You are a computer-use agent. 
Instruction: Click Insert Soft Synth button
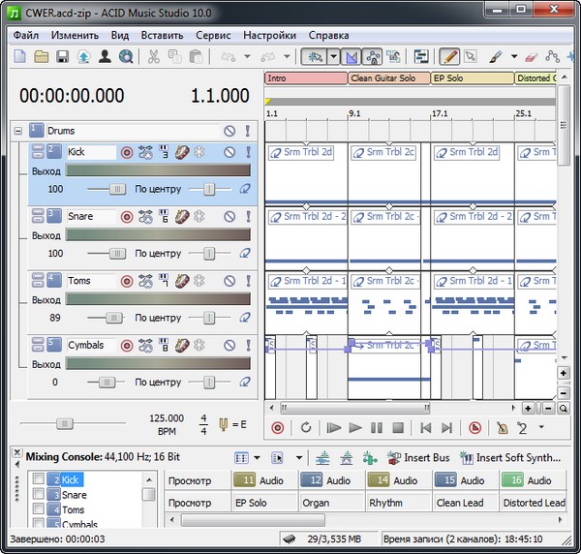tap(510, 458)
